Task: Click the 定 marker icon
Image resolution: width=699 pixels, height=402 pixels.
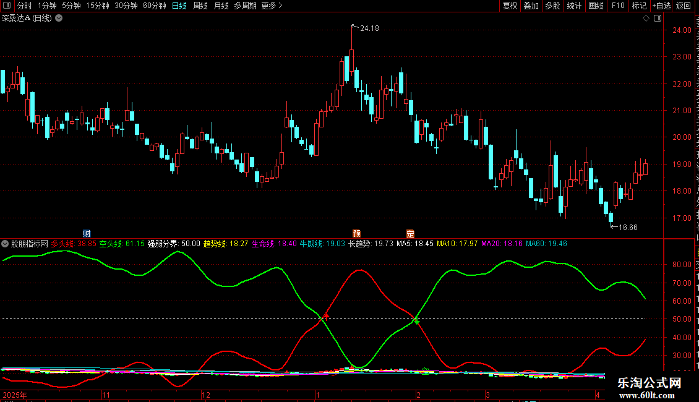Action: (410, 234)
